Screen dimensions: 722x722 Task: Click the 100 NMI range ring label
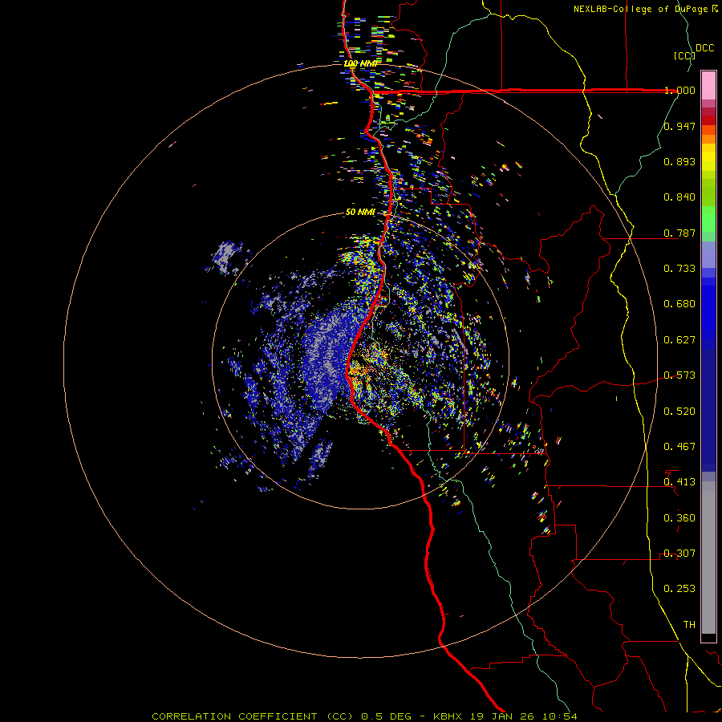pyautogui.click(x=360, y=63)
